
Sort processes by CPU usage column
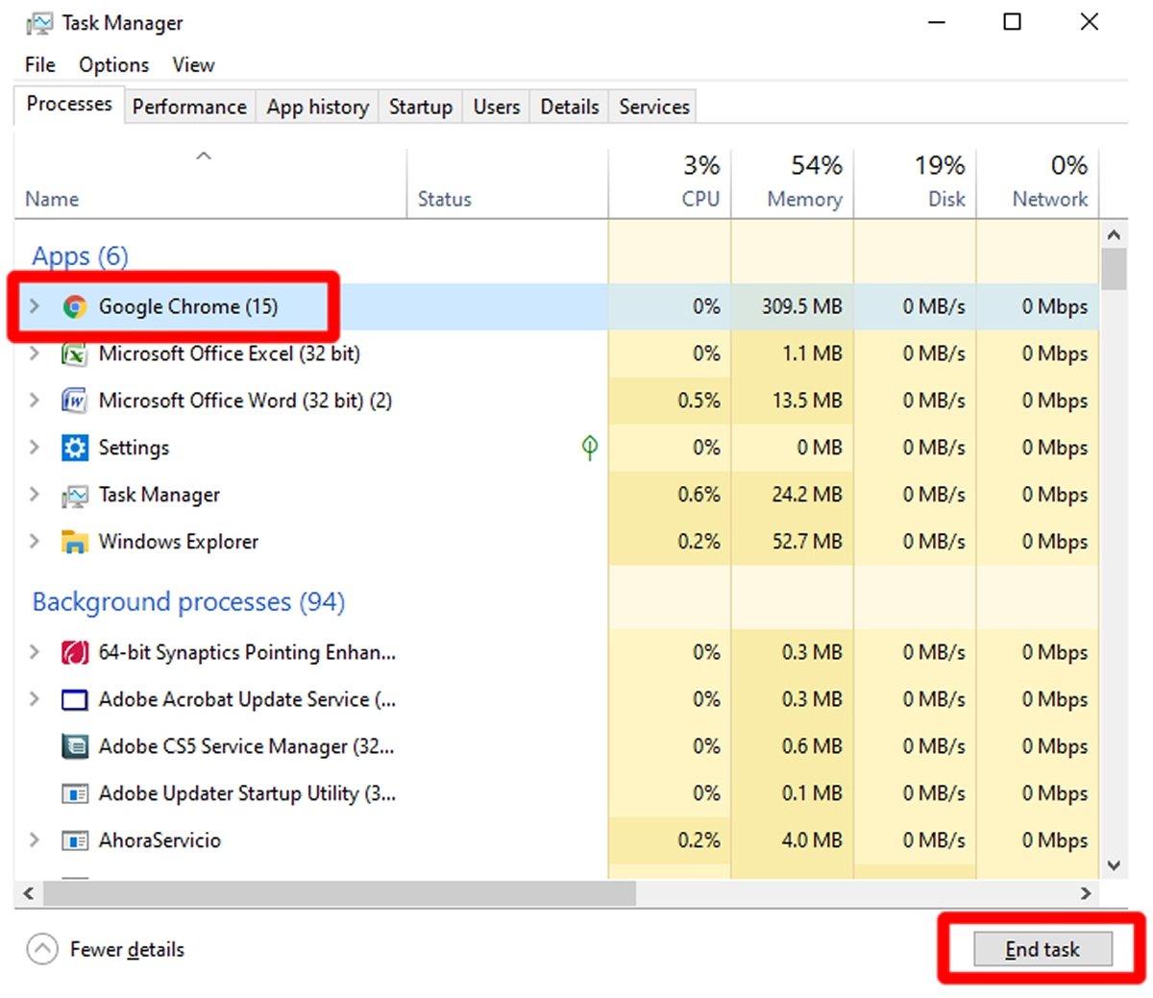[670, 183]
